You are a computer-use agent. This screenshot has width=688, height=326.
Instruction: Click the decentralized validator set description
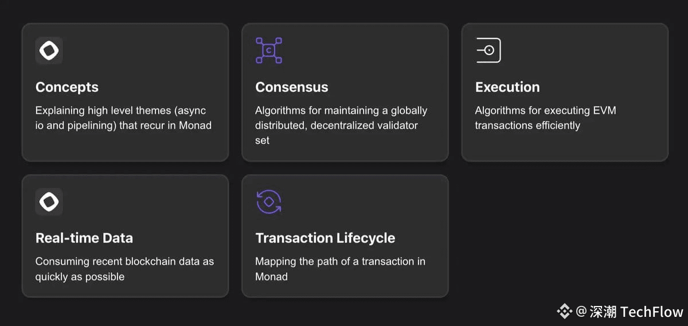pyautogui.click(x=341, y=125)
